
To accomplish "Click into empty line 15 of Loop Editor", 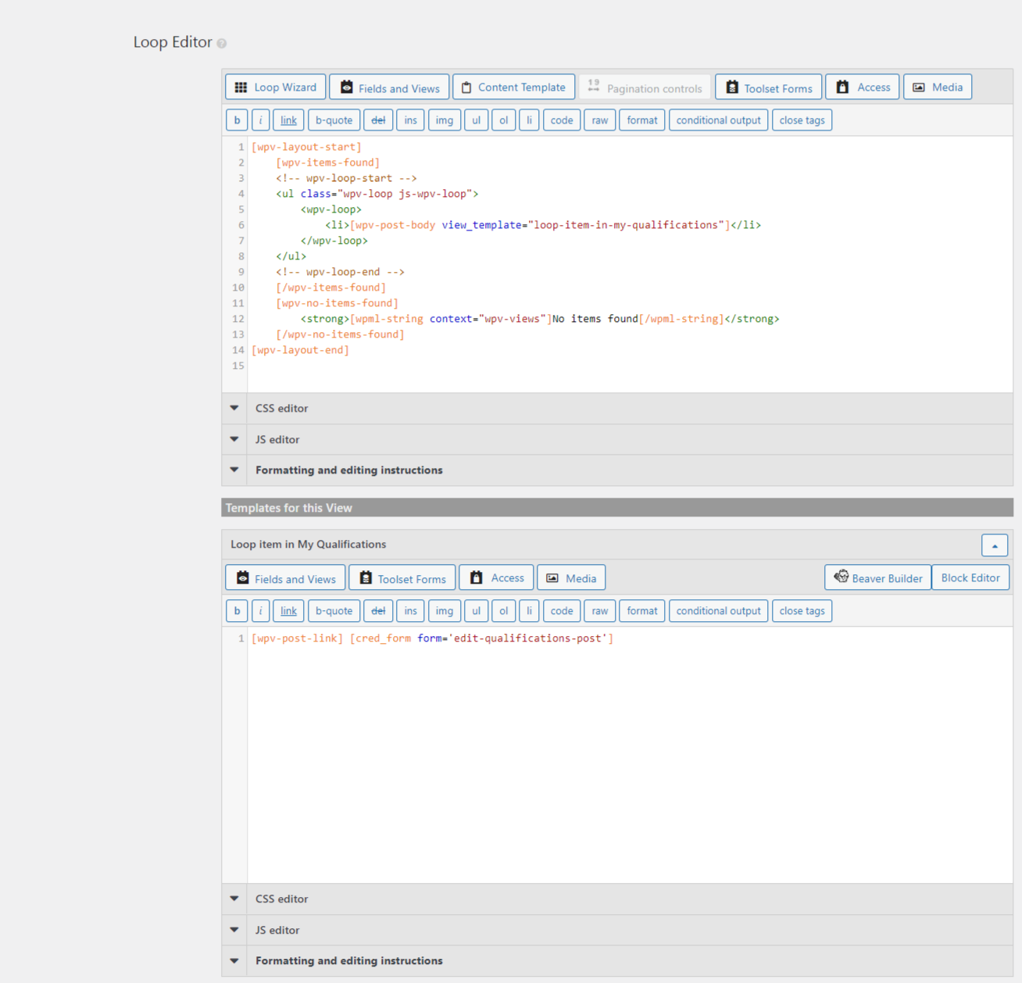I will tap(630, 366).
